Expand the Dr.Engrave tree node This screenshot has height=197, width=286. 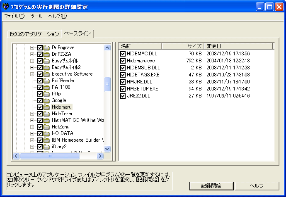coord(32,47)
